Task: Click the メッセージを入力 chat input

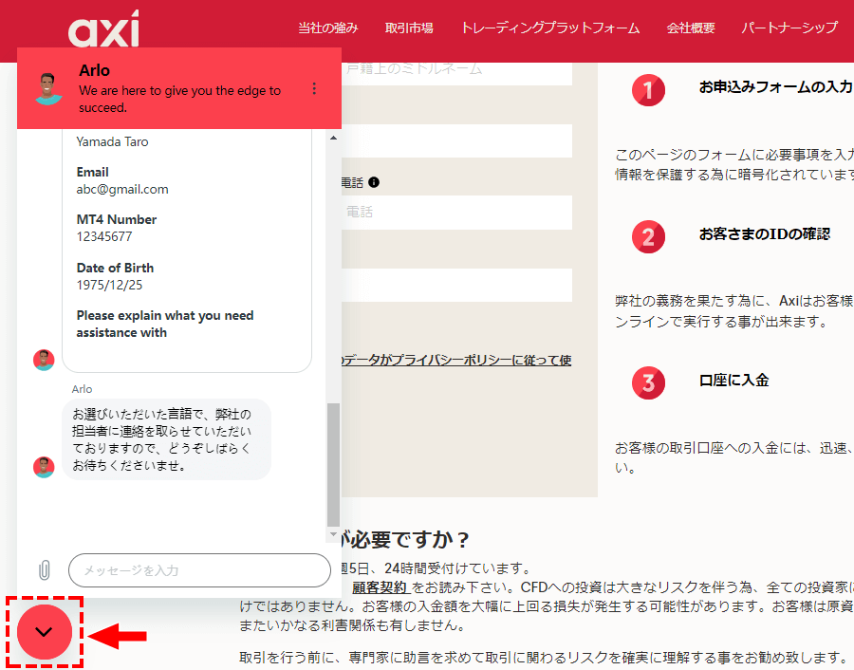Action: pyautogui.click(x=199, y=570)
